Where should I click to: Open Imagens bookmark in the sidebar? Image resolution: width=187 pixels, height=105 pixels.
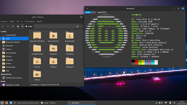(14, 60)
